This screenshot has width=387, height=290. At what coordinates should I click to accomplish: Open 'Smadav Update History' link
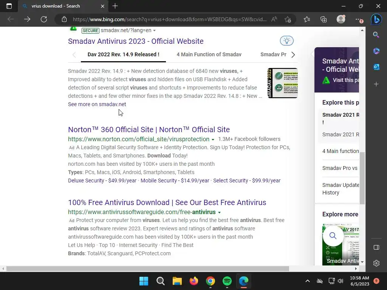pos(341,189)
